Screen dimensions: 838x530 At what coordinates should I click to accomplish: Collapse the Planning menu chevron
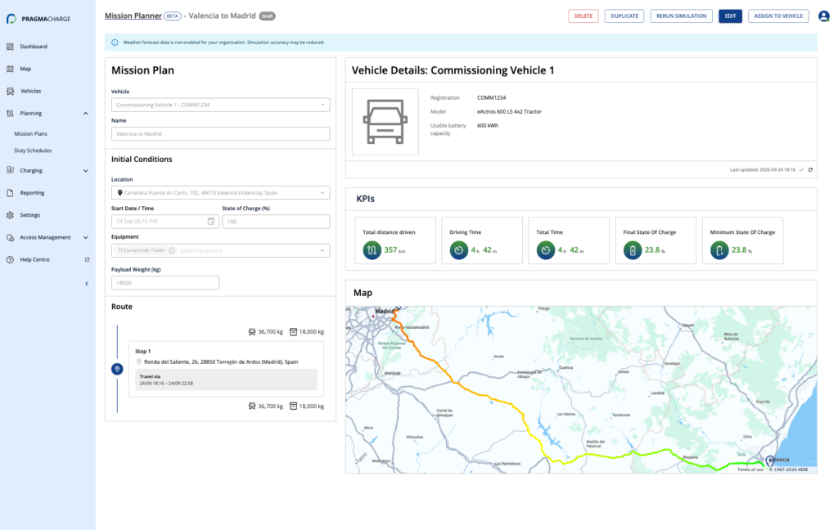point(85,113)
